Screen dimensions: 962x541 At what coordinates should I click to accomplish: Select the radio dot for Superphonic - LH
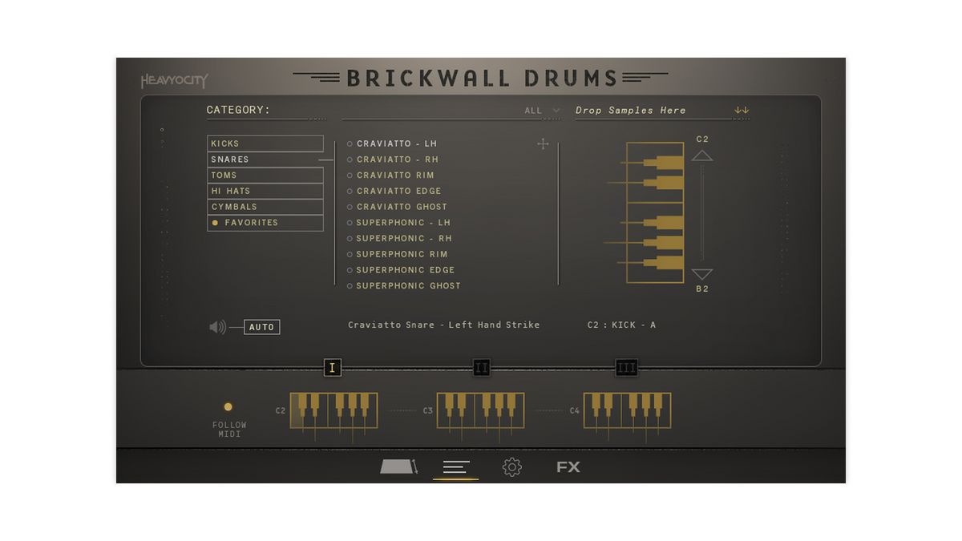[350, 223]
